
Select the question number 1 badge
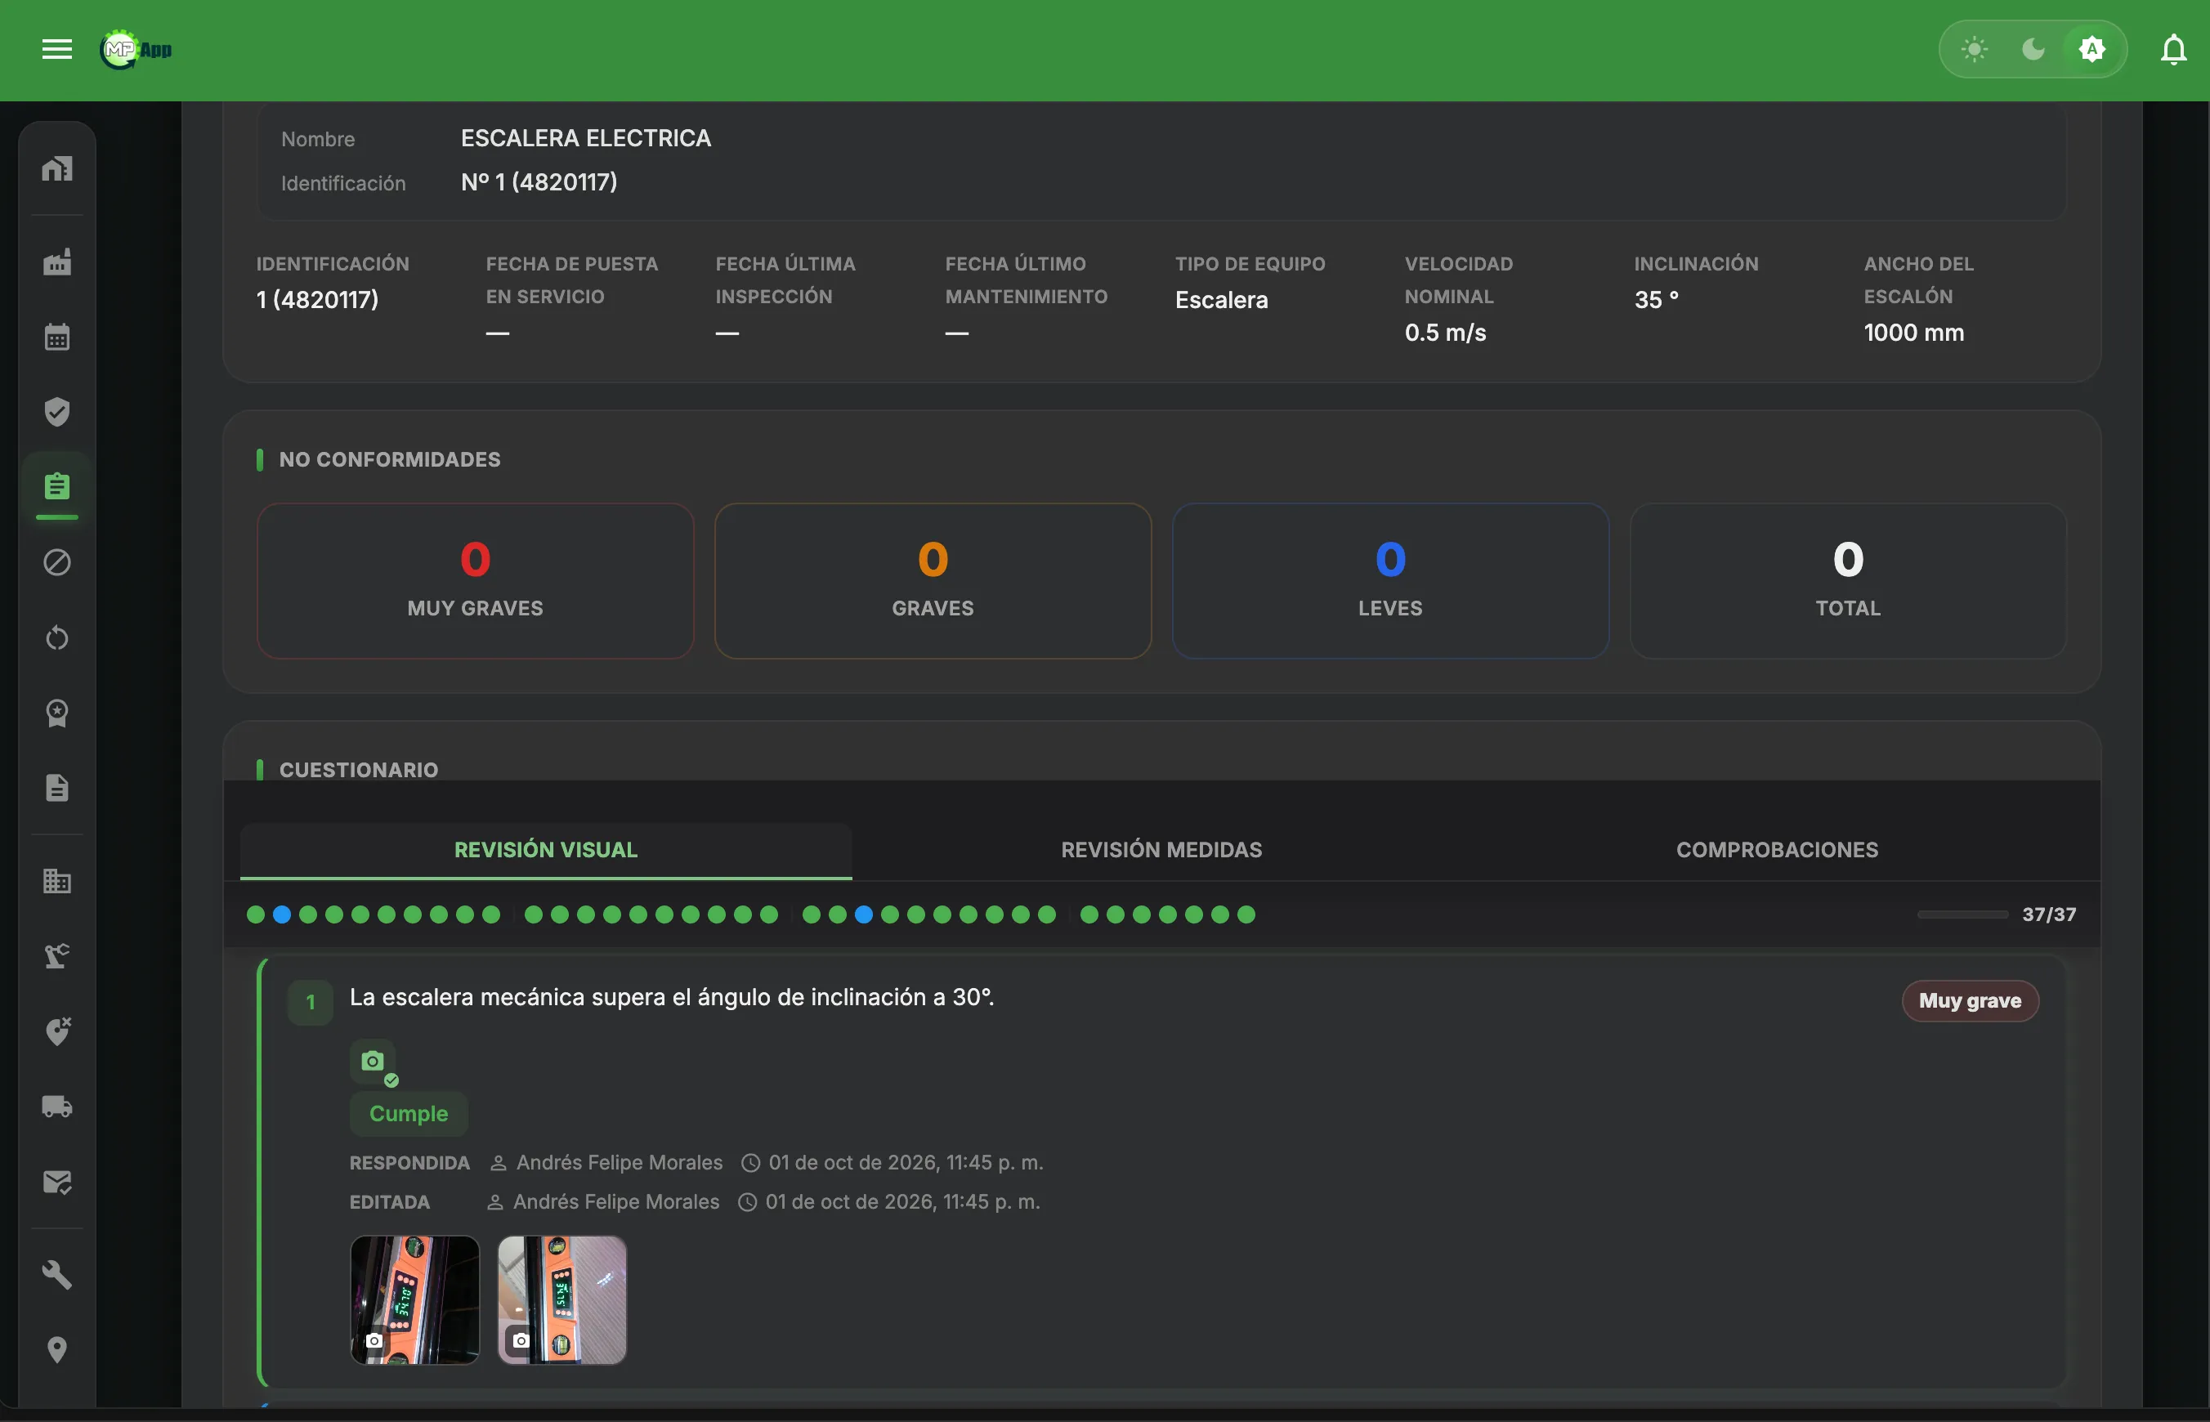click(x=311, y=1003)
